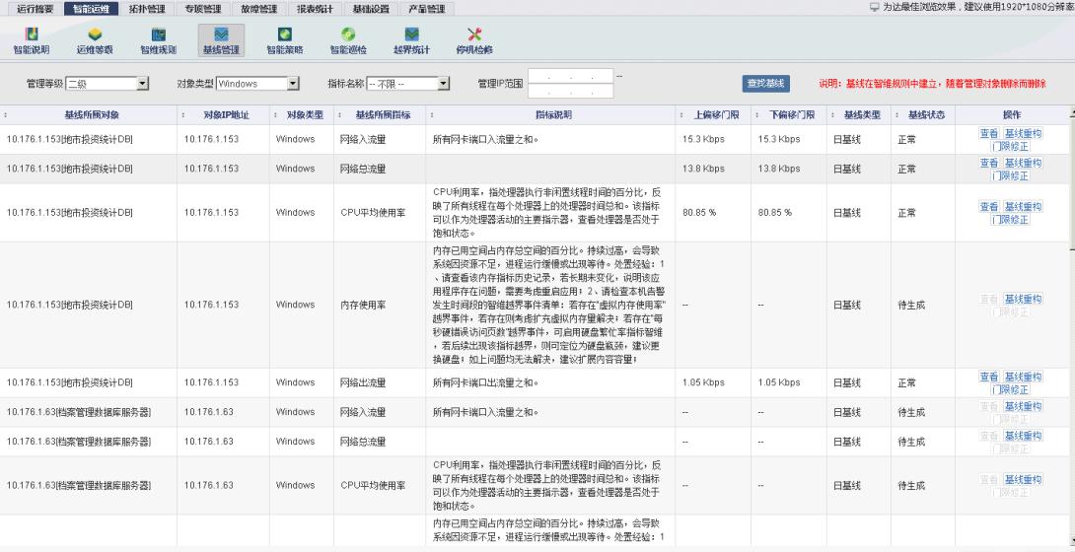Click 查看 link in first table row
The width and height of the screenshot is (1075, 552).
988,133
